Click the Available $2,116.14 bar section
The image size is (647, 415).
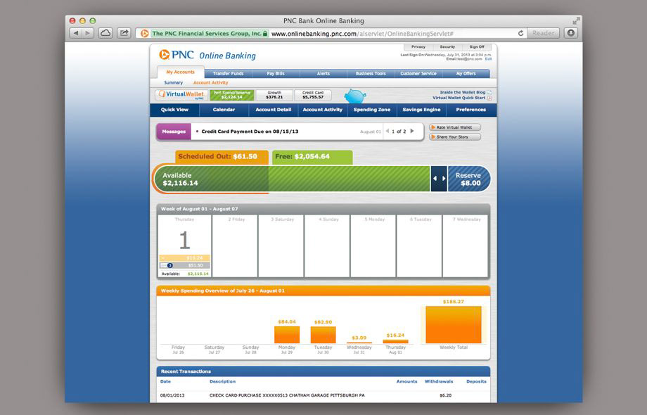tap(211, 179)
